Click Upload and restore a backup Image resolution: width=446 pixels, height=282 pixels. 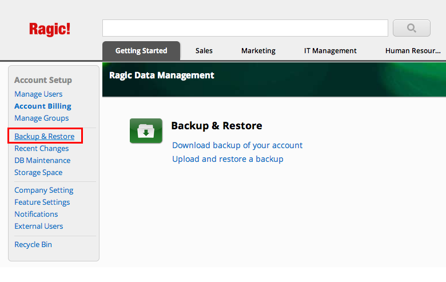pyautogui.click(x=228, y=159)
